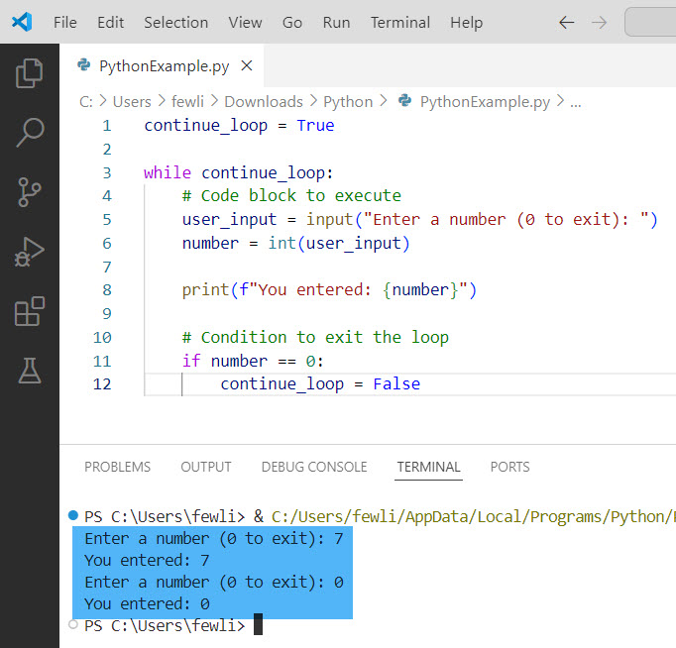The height and width of the screenshot is (648, 676).
Task: Click the Go Forward arrow
Action: point(600,23)
